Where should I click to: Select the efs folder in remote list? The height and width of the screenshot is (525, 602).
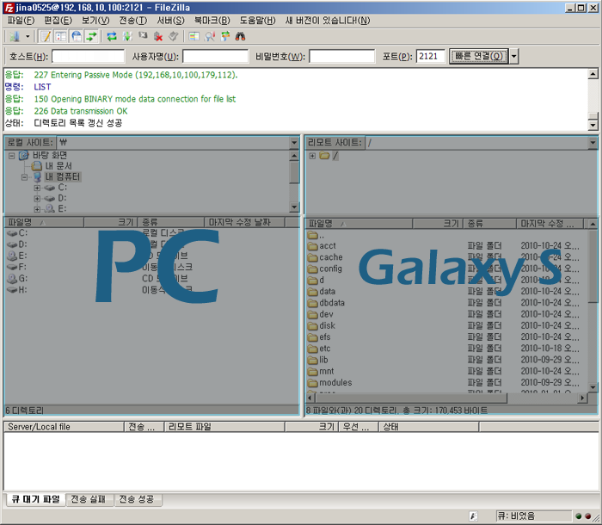pyautogui.click(x=325, y=337)
